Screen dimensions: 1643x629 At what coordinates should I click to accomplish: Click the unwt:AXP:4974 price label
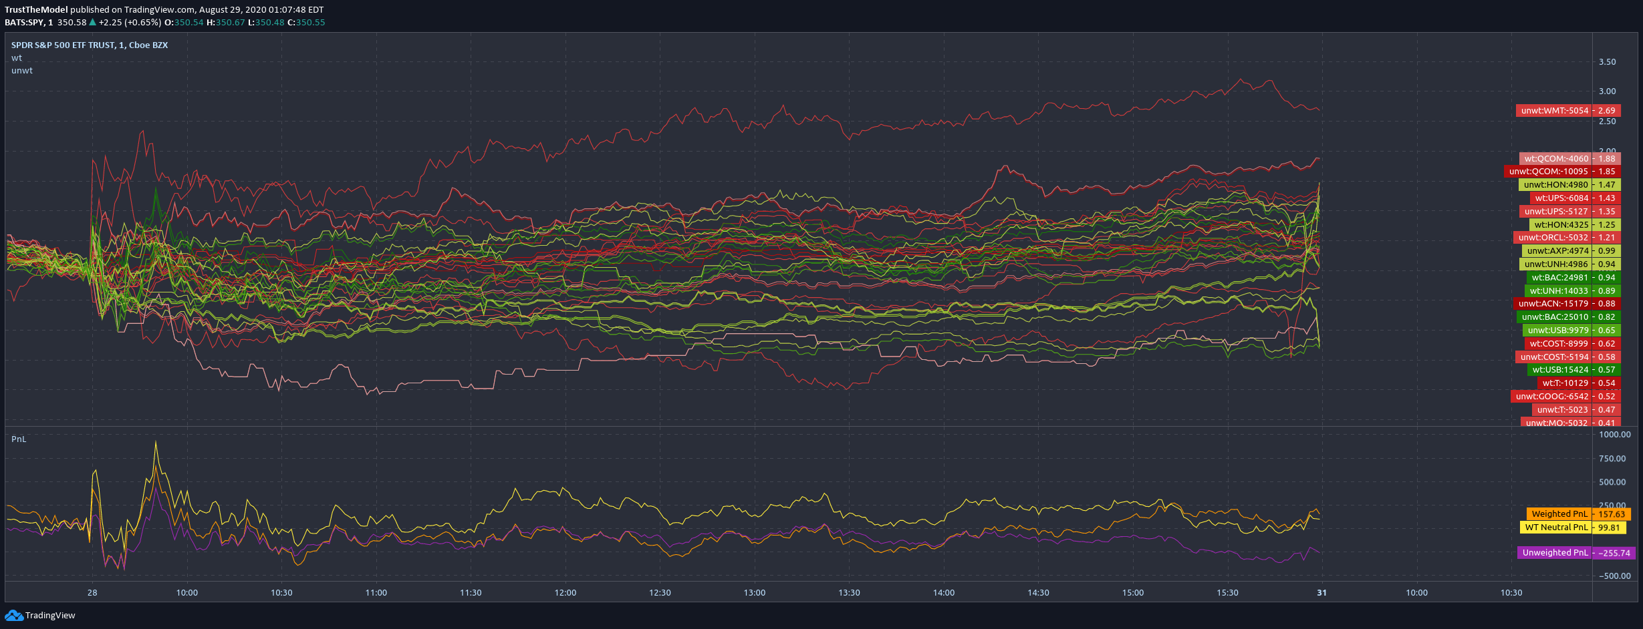click(1571, 250)
